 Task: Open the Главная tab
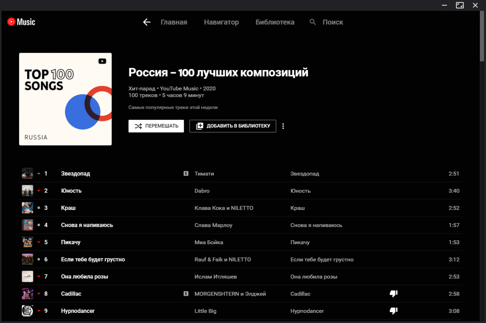[x=174, y=22]
